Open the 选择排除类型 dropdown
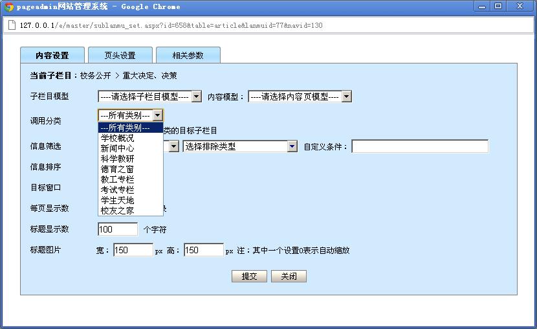This screenshot has width=537, height=329. (239, 146)
